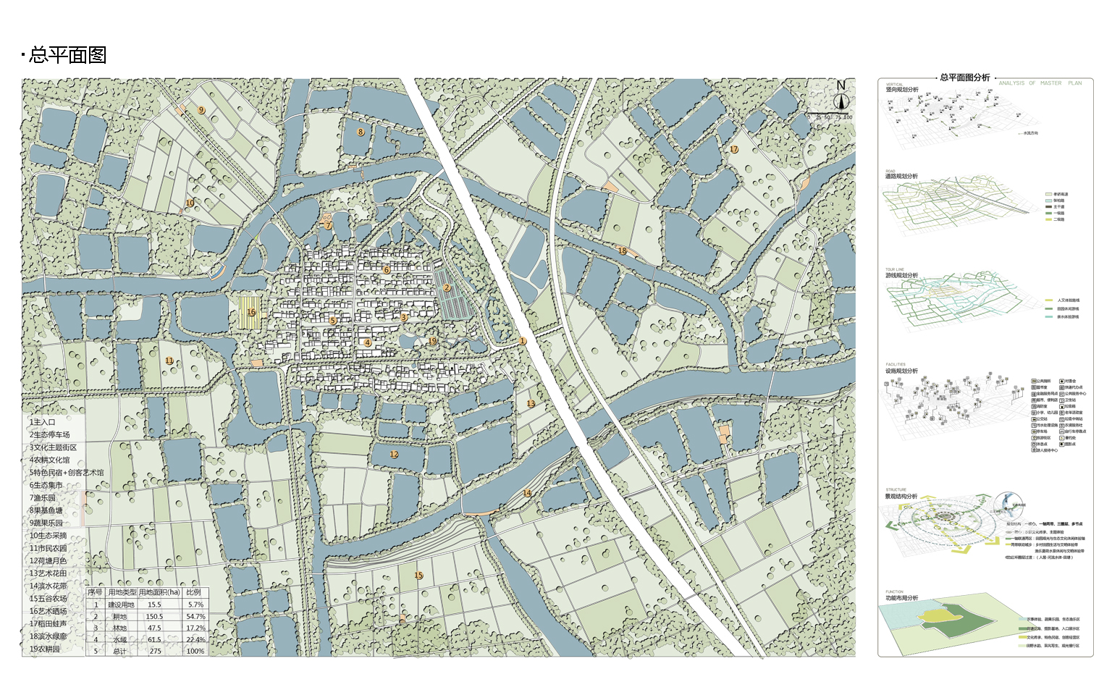Click the parking lot icon in facilities legend

coord(1034,431)
